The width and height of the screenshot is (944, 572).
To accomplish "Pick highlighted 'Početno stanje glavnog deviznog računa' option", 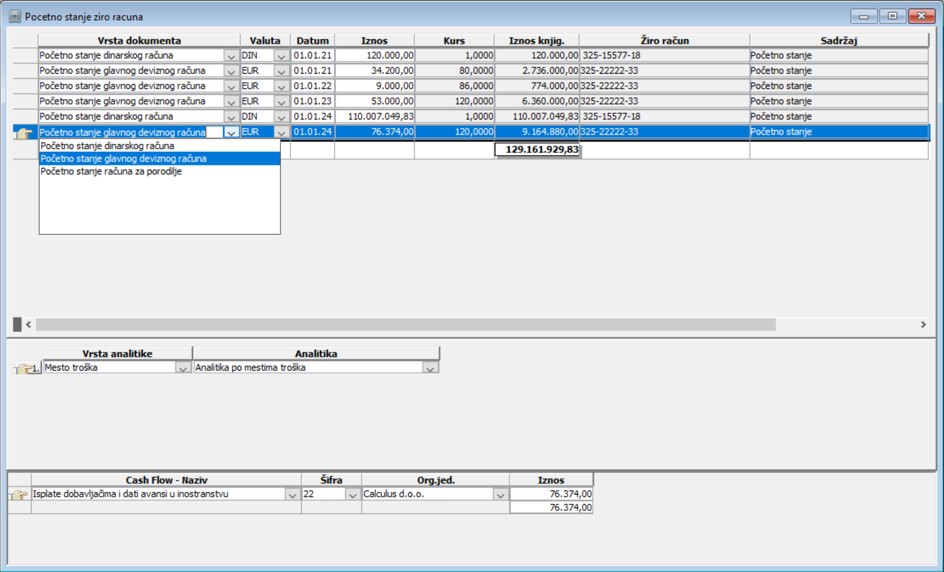I will [123, 158].
